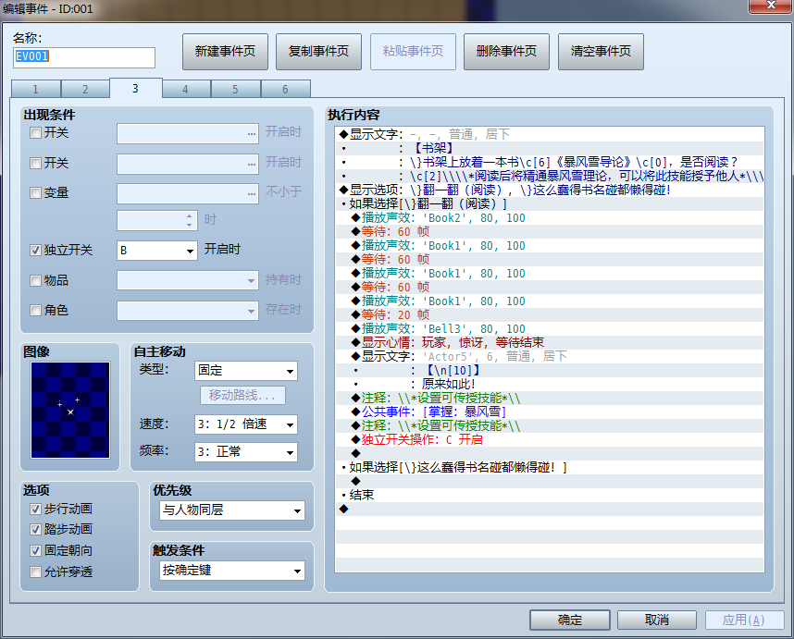Viewport: 794px width, 639px height.
Task: Select the 原来如此! text line
Action: (550, 384)
